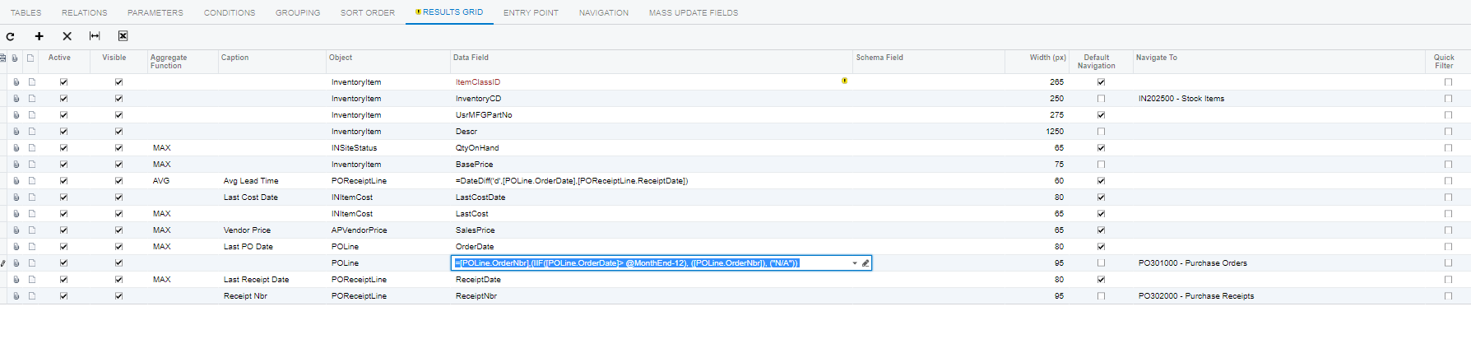Click PO302000 - Purchase Receipts navigate cell
This screenshot has width=1471, height=339.
coord(1195,296)
